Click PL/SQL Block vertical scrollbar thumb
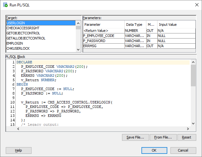Image resolution: width=202 pixels, height=157 pixels. [193, 75]
